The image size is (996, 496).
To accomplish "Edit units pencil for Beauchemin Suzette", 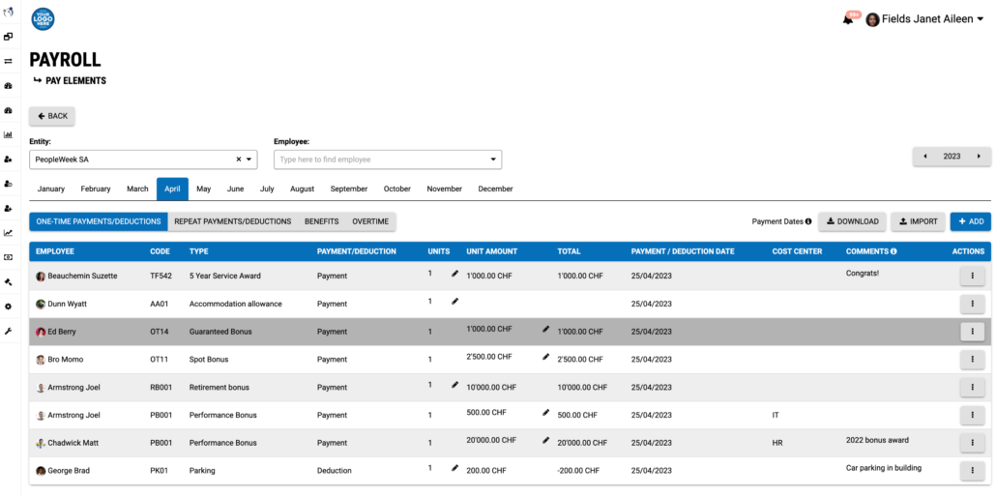I will point(454,273).
